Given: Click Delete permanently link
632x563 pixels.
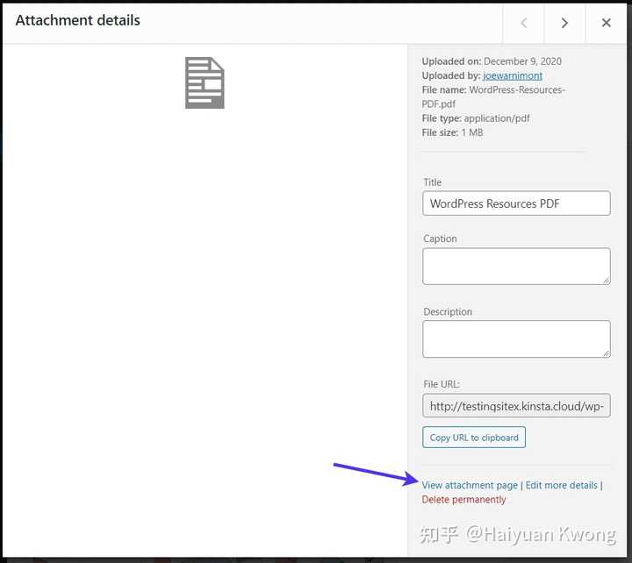Looking at the screenshot, I should 463,499.
